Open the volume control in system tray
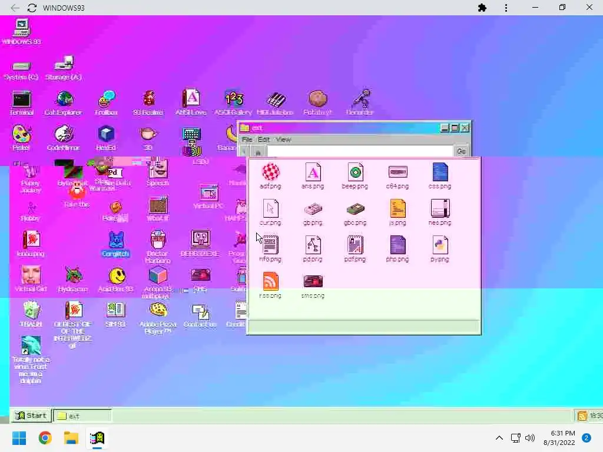The image size is (603, 452). coord(530,438)
